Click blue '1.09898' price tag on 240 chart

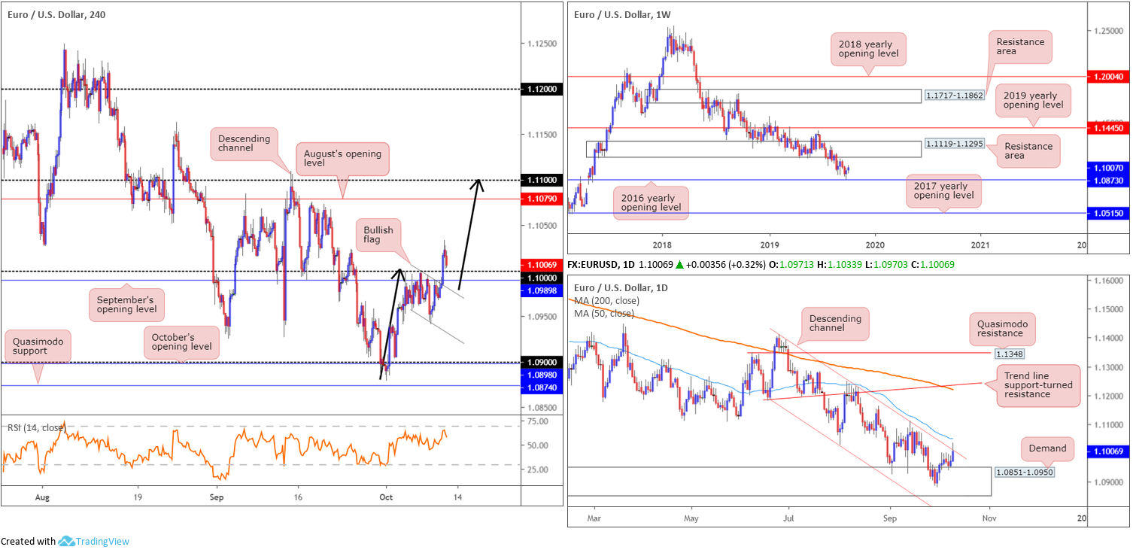542,290
